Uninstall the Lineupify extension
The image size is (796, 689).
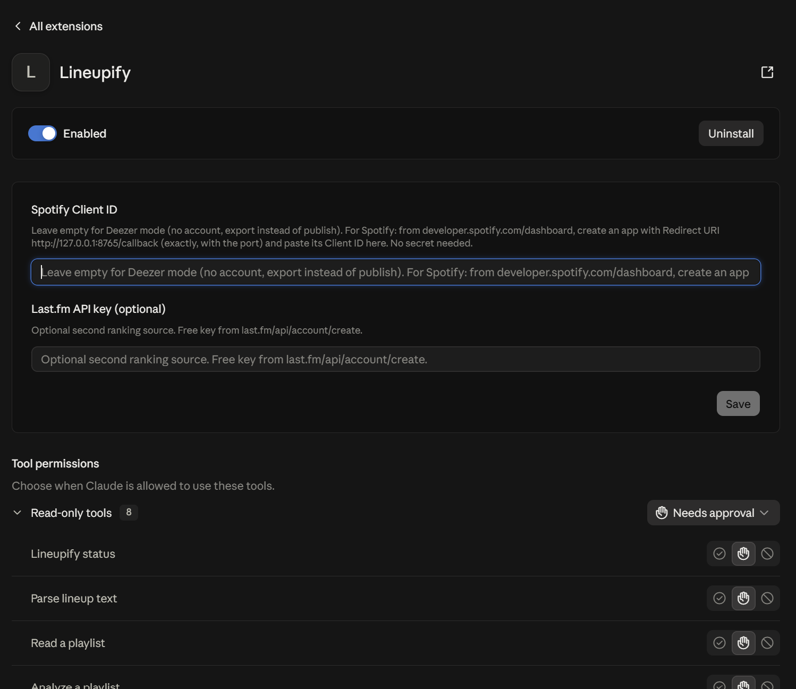(731, 133)
